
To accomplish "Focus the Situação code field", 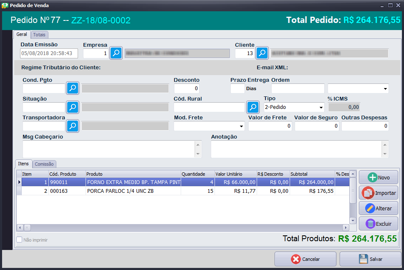I will pos(44,107).
